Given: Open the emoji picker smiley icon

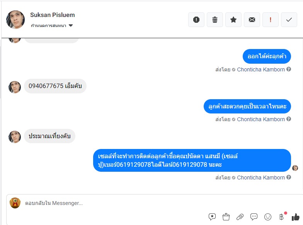Looking at the screenshot, I should click(x=267, y=217).
